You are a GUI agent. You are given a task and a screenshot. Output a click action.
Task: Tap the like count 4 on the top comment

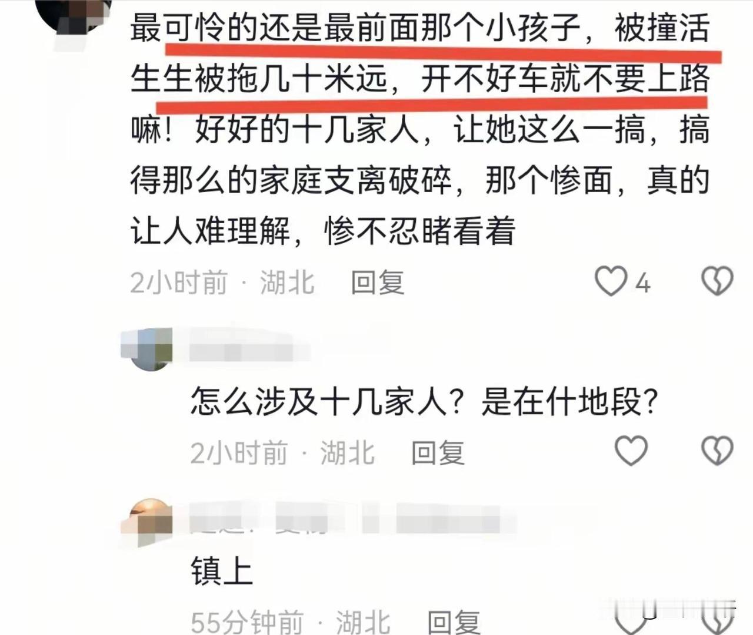(x=643, y=284)
